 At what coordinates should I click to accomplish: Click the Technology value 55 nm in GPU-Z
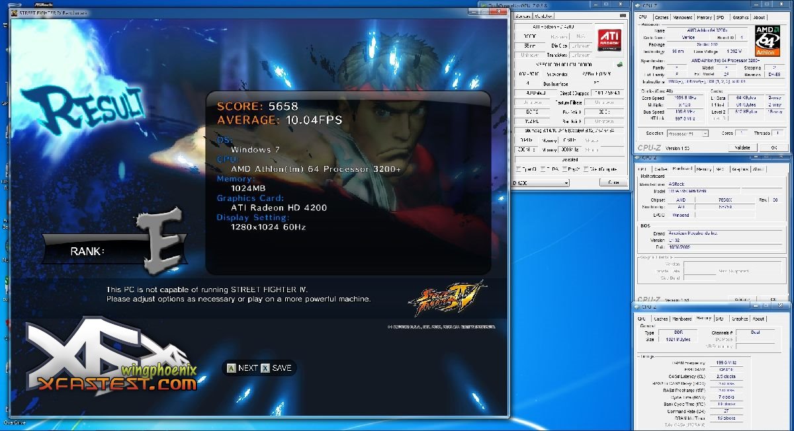(x=529, y=46)
